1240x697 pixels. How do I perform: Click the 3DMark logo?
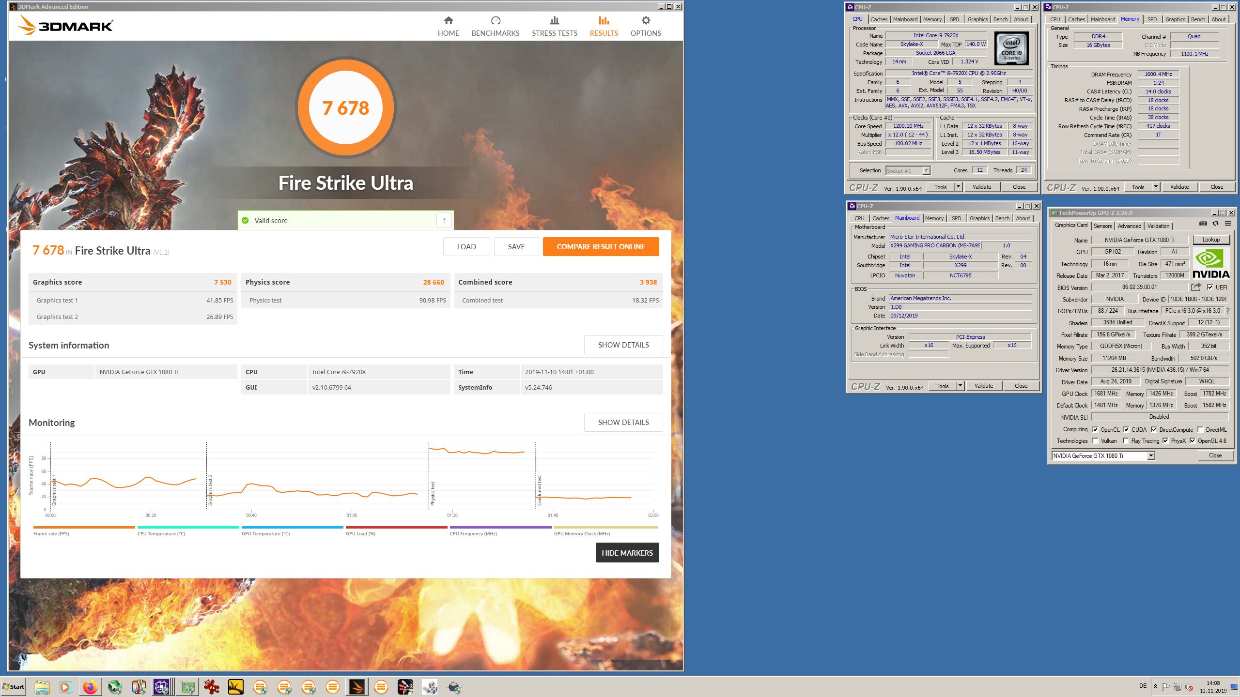(66, 25)
